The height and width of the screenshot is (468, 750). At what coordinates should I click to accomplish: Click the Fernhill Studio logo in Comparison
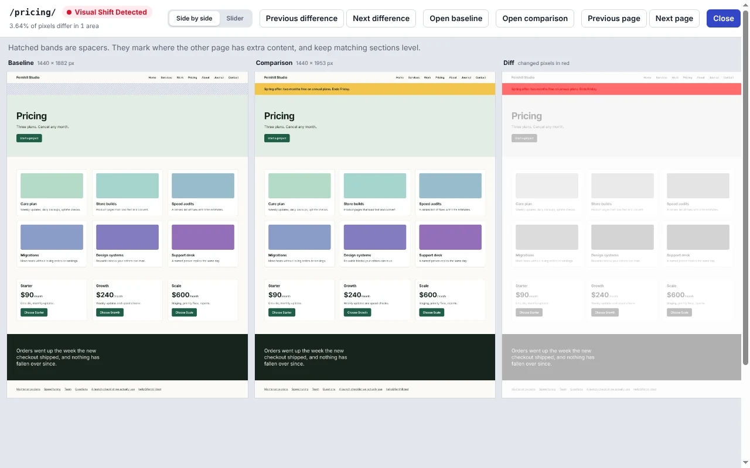(275, 77)
